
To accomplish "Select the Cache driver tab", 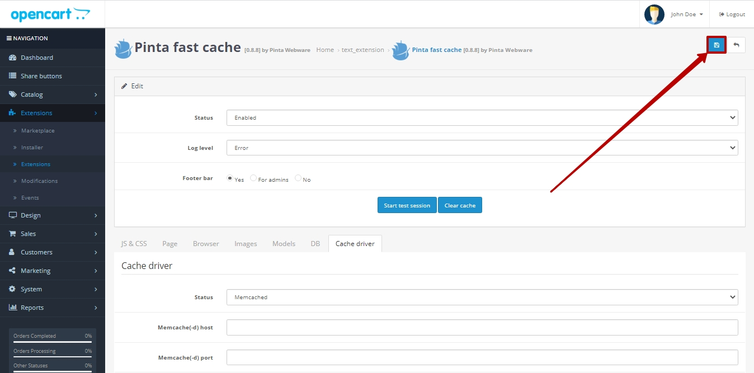I will point(355,244).
